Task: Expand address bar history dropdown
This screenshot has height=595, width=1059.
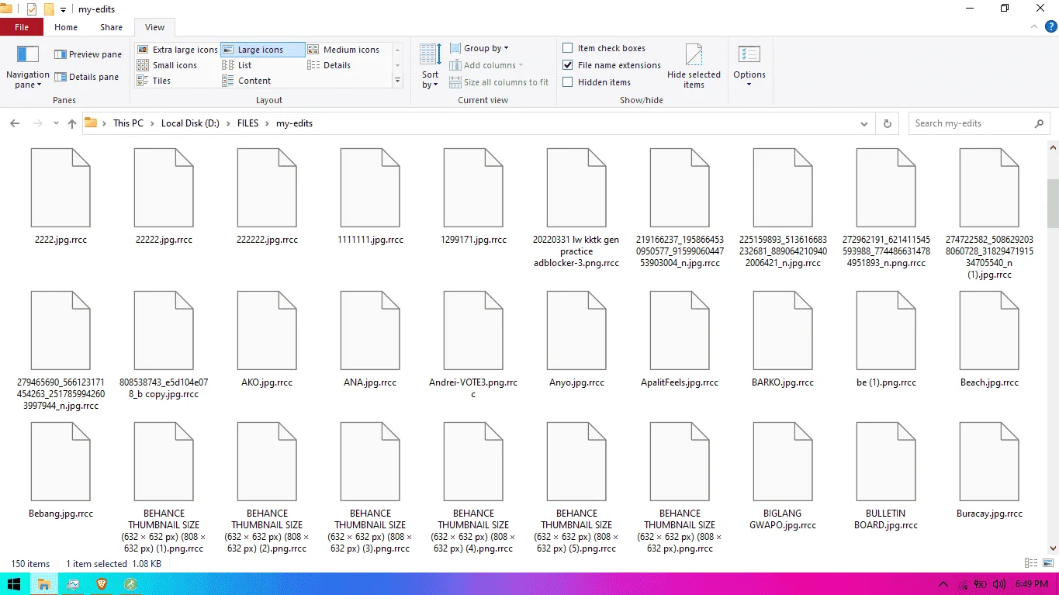Action: click(864, 123)
